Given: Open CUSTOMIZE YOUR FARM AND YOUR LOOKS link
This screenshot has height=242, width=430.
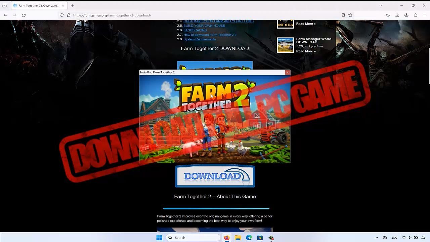Looking at the screenshot, I should click(218, 21).
